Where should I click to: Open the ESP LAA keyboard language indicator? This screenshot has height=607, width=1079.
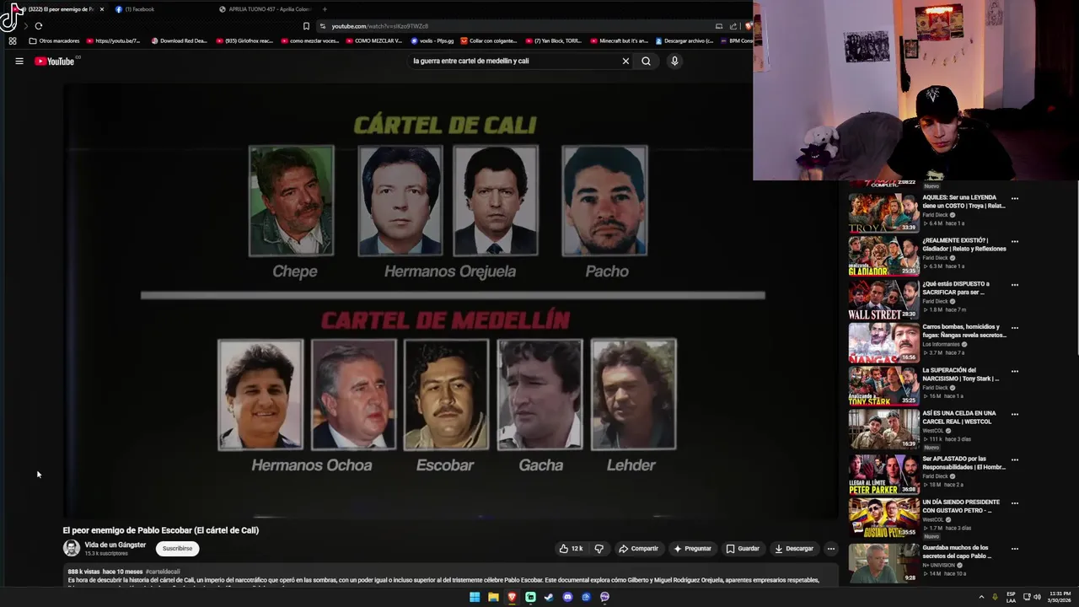point(1011,597)
